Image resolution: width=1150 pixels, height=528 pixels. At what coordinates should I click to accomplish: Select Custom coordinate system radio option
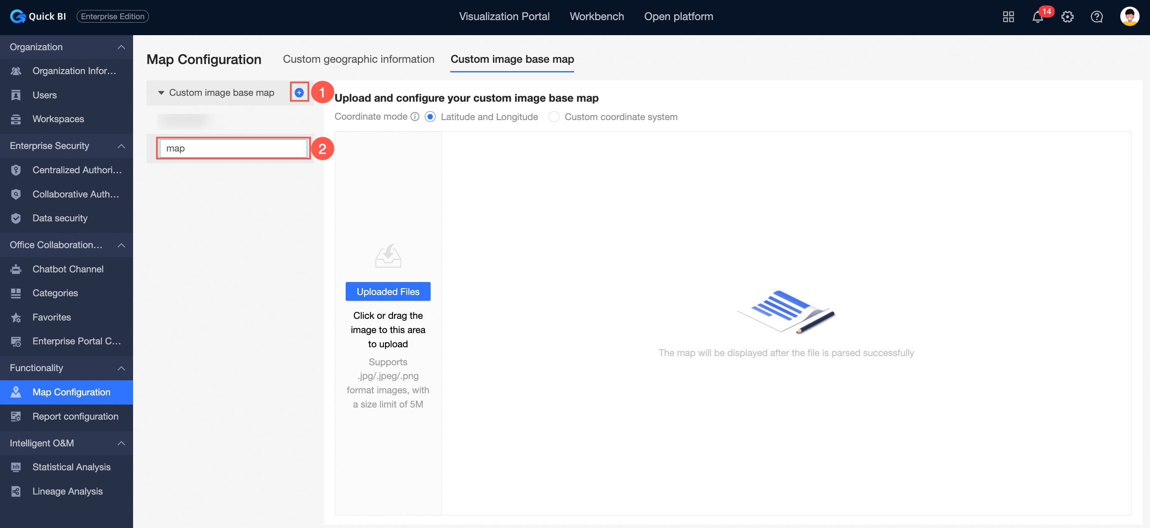(554, 116)
